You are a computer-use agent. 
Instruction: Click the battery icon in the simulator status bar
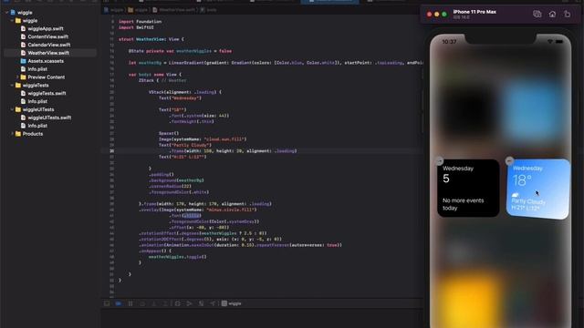pyautogui.click(x=559, y=42)
